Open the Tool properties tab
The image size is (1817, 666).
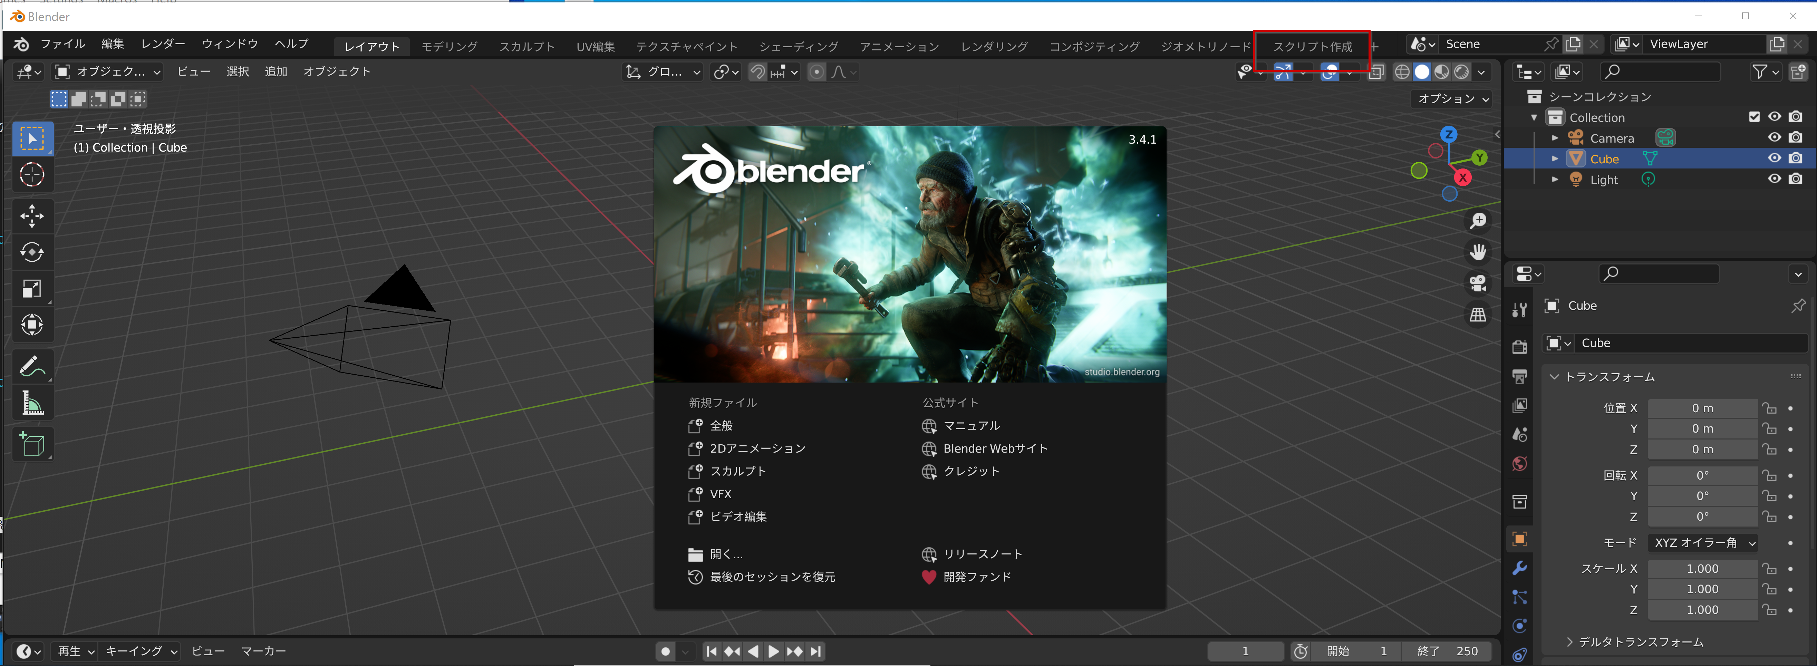[1520, 310]
